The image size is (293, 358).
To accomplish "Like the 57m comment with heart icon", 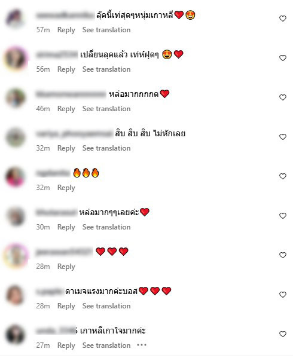I will (283, 19).
